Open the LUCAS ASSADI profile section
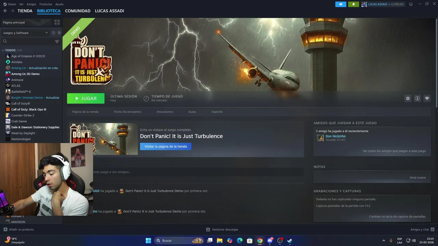The width and height of the screenshot is (438, 246). pyautogui.click(x=109, y=11)
